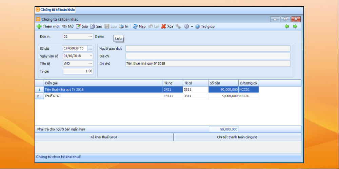Open Trợ giúp help icon

pos(197,26)
